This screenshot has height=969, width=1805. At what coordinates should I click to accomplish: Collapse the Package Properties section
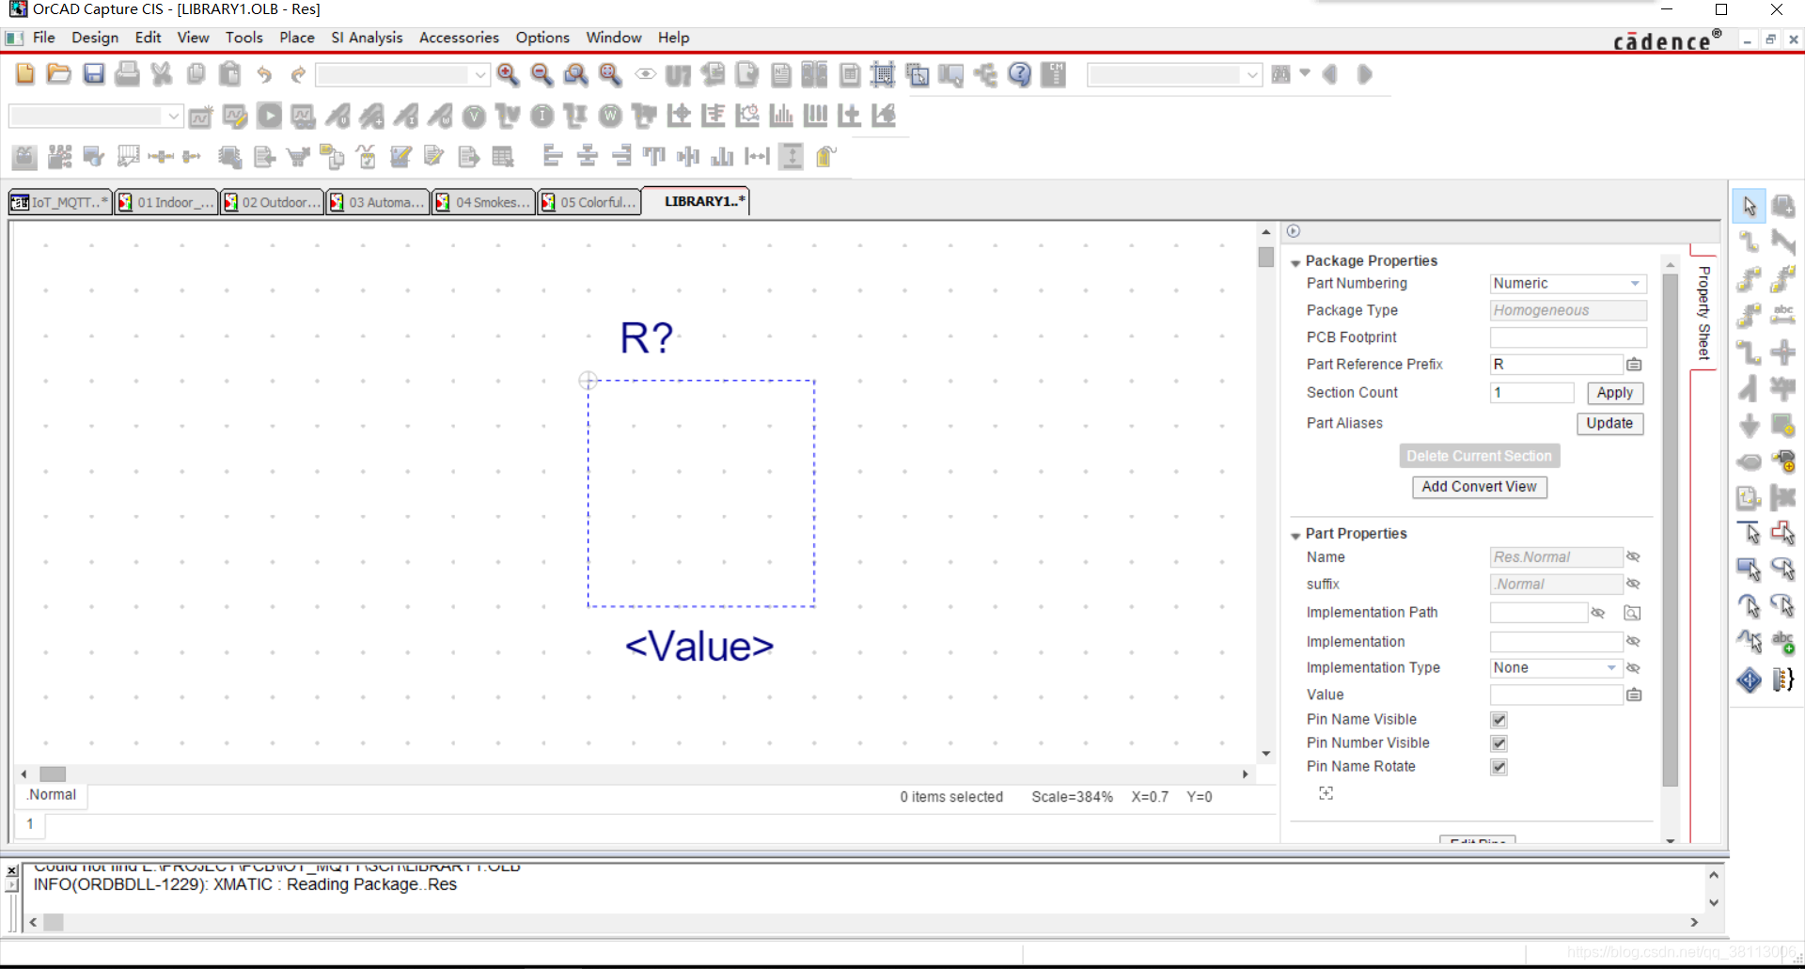coord(1295,262)
